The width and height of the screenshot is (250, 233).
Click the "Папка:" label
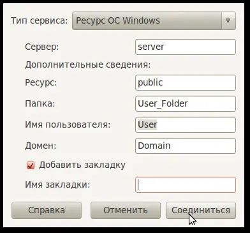tap(40, 103)
